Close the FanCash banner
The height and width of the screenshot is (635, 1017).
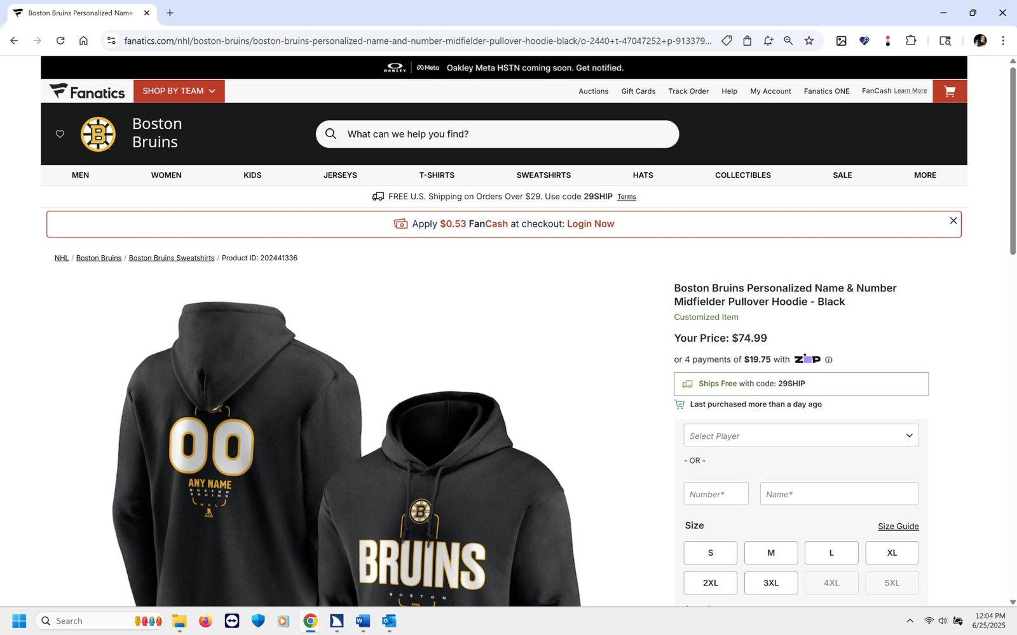point(953,220)
